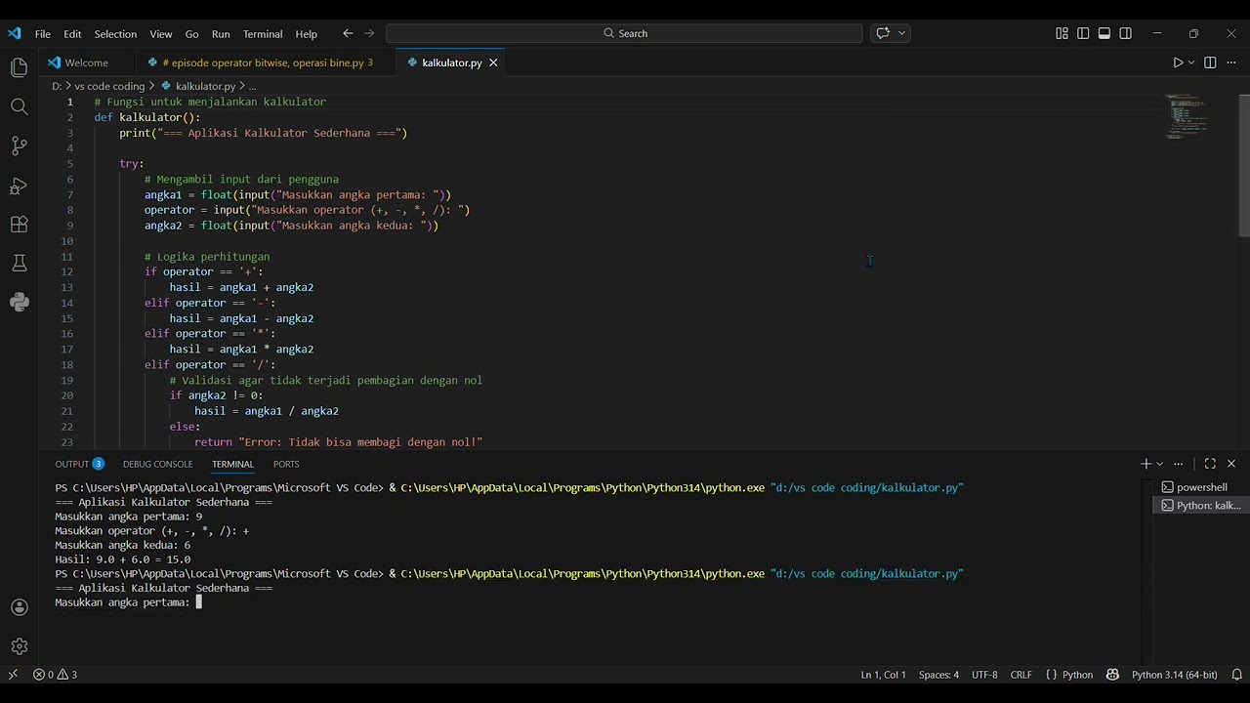1250x703 pixels.
Task: Open the Testing flask view
Action: [x=19, y=263]
